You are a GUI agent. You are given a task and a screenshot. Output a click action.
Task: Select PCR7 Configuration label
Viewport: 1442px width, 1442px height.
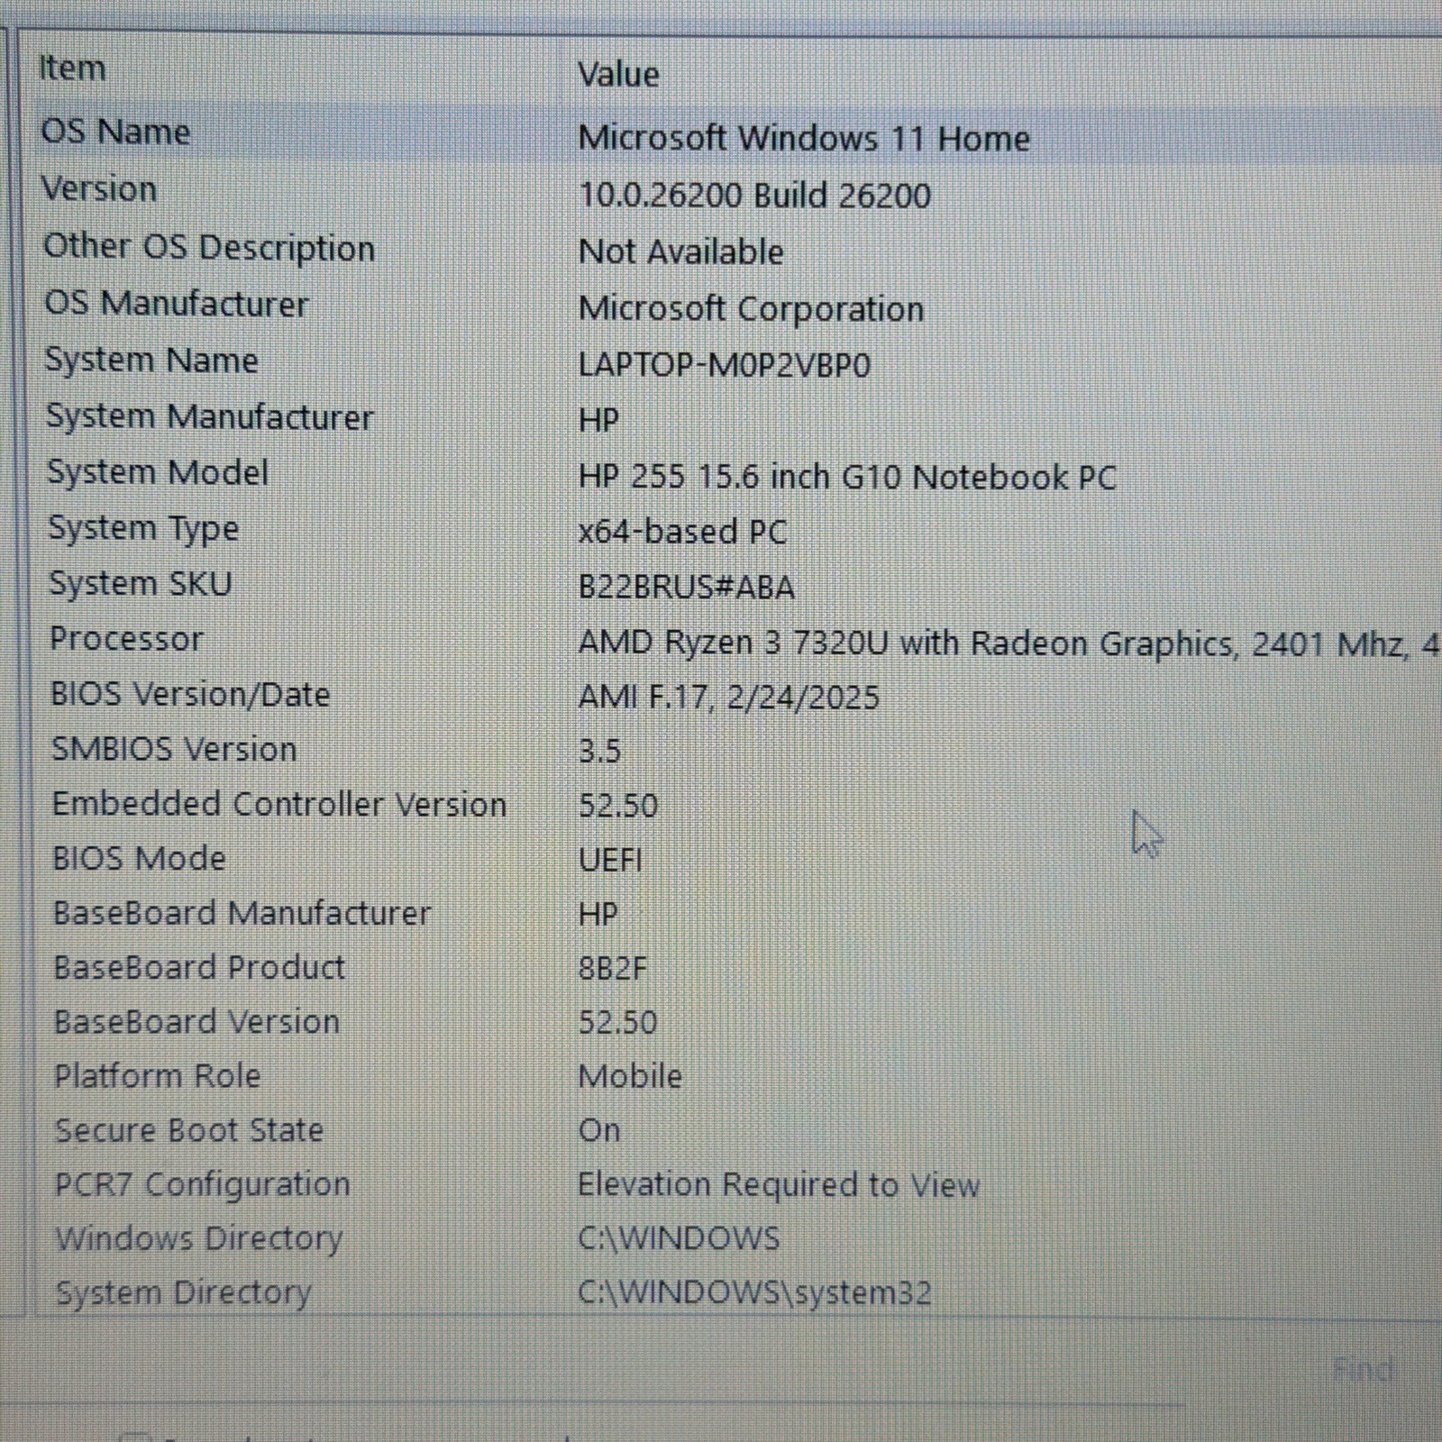point(203,1184)
